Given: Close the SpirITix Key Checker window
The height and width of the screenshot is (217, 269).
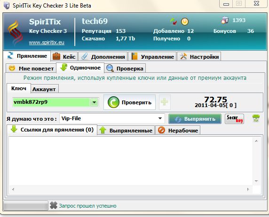Looking at the screenshot, I should click(x=256, y=3).
